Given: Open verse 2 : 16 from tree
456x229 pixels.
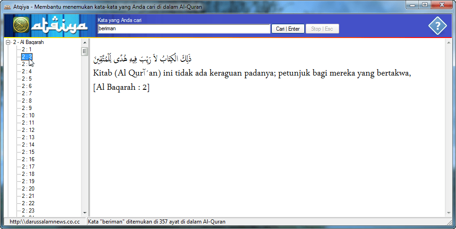Looking at the screenshot, I should point(28,159).
